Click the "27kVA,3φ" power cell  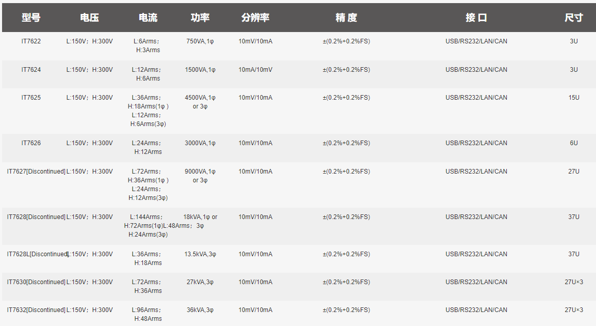tap(200, 282)
